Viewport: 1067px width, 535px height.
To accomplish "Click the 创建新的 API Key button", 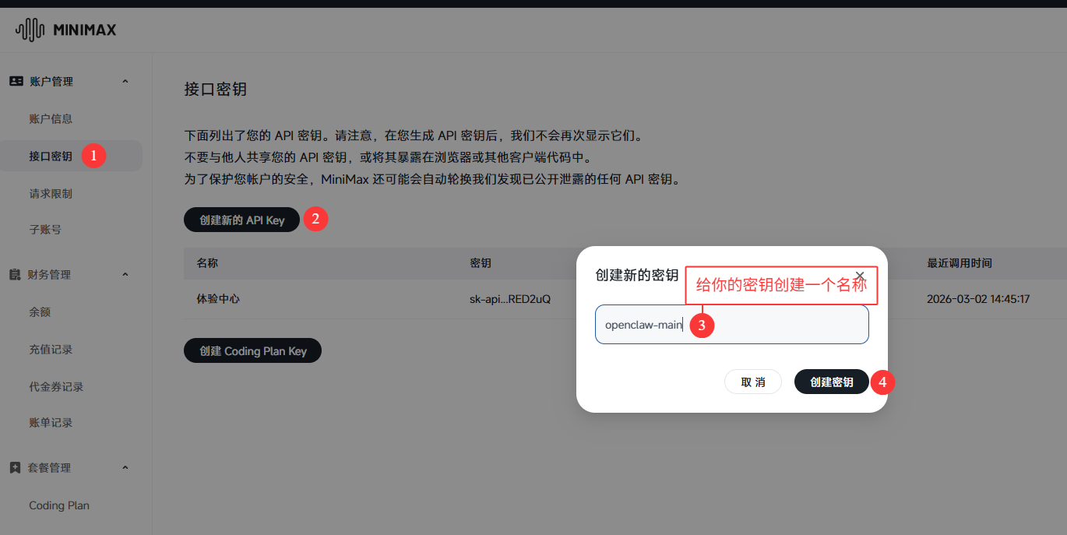I will click(x=241, y=220).
